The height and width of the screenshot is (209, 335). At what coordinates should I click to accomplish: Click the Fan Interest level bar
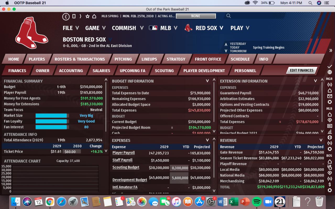(x=52, y=127)
